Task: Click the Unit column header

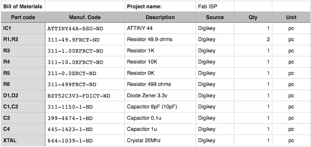Action: coord(291,17)
